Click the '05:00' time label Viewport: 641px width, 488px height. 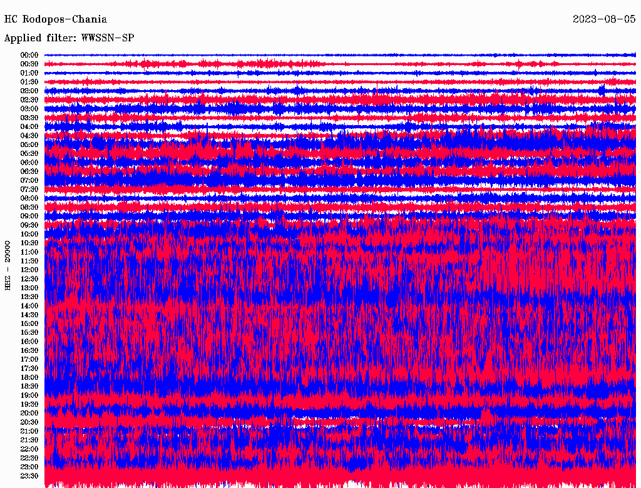point(29,145)
